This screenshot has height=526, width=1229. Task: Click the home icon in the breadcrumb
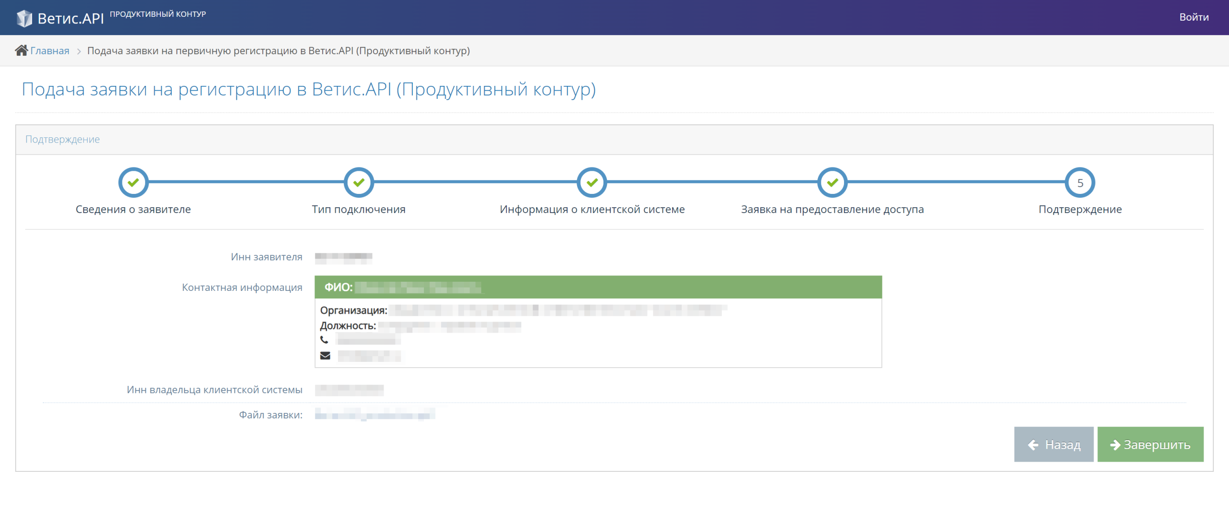(x=22, y=50)
